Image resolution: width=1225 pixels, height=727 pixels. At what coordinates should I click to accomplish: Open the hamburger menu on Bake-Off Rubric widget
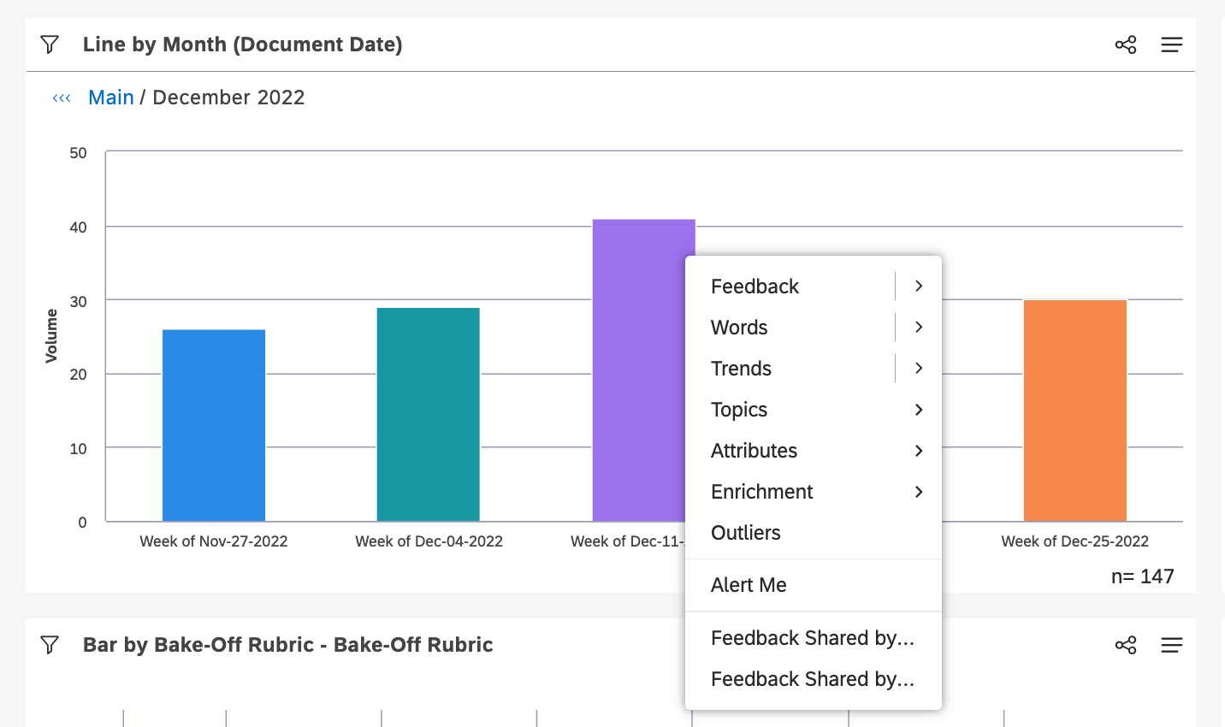click(1172, 644)
